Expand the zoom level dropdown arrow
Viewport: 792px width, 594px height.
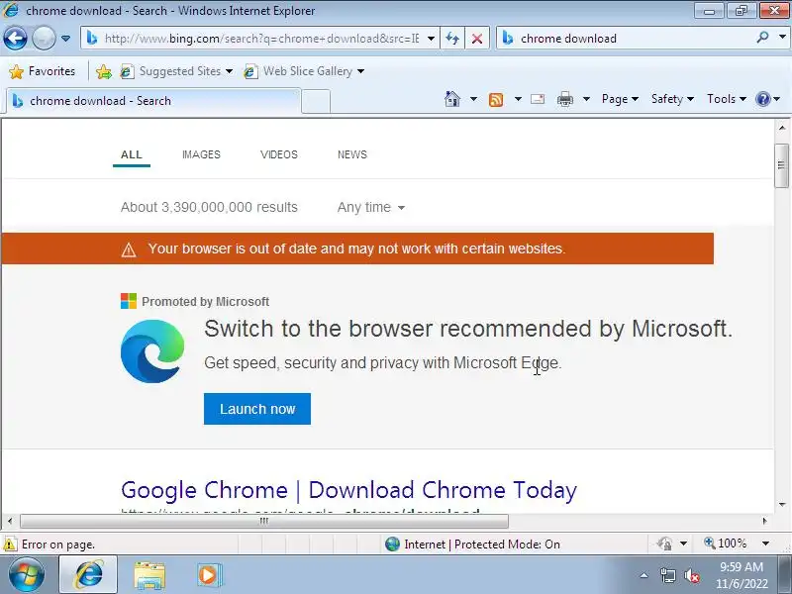pos(765,544)
